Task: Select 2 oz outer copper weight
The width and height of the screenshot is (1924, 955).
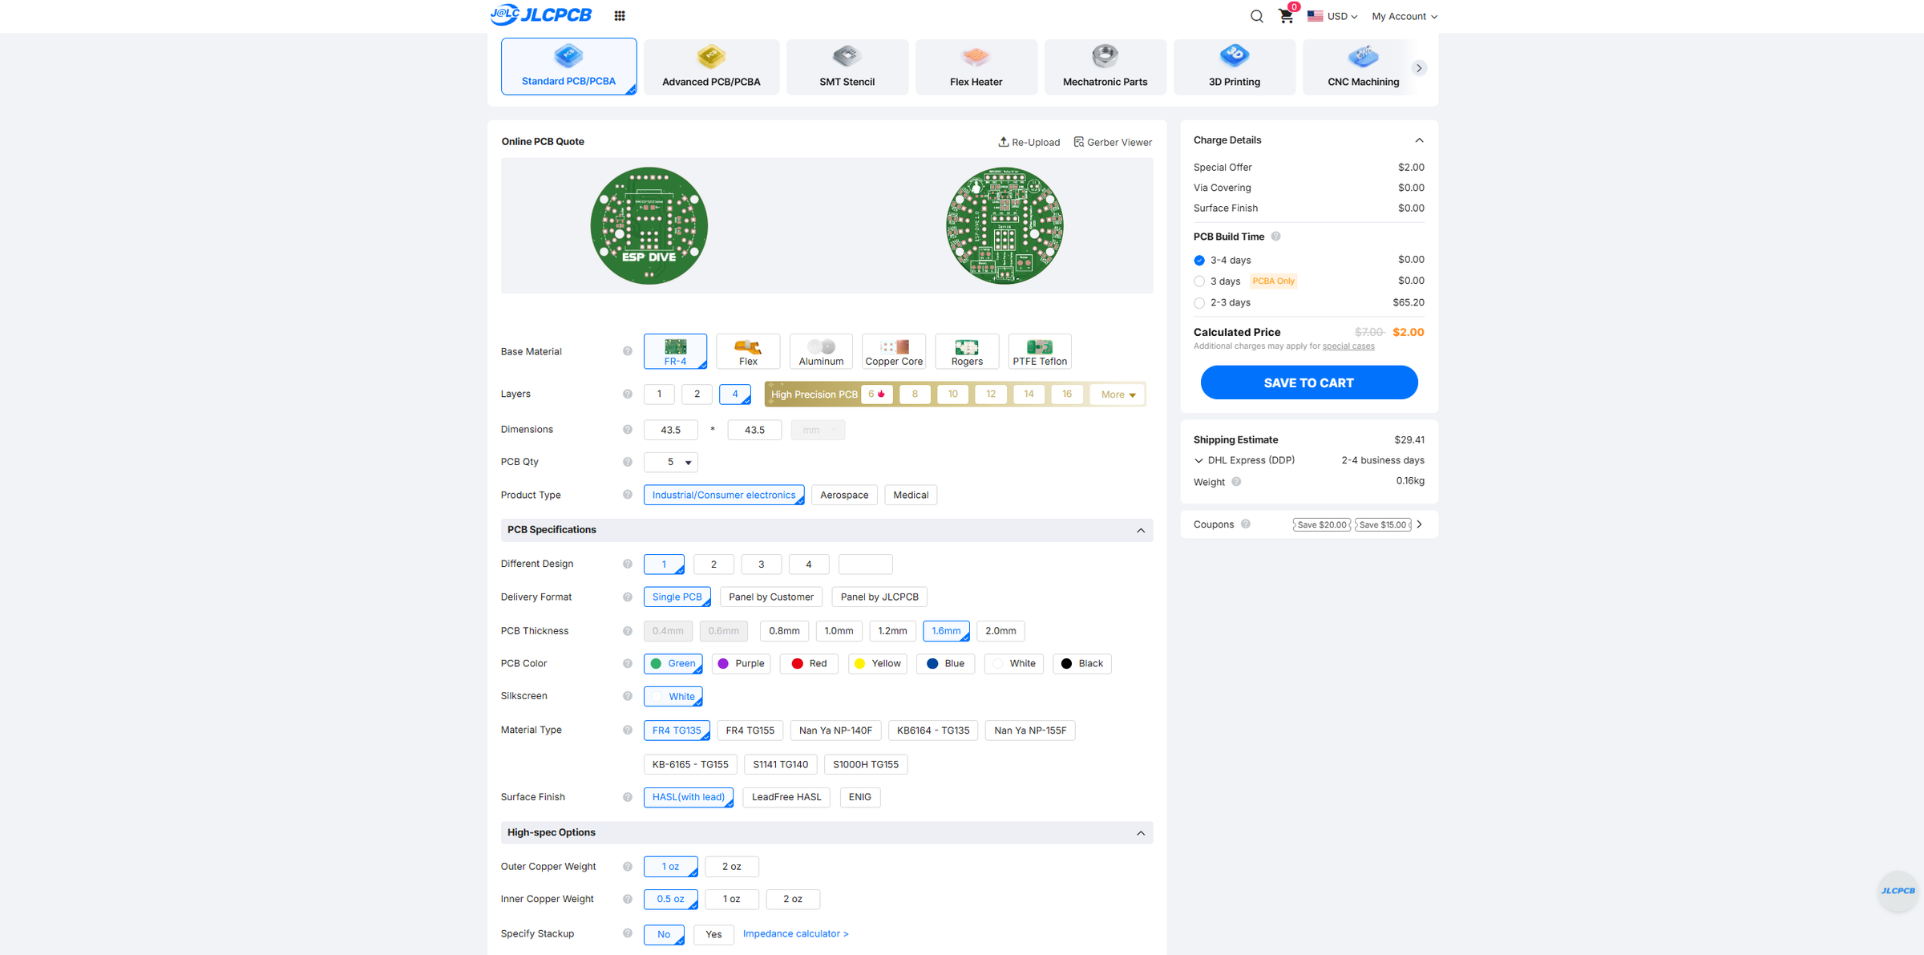Action: tap(731, 867)
